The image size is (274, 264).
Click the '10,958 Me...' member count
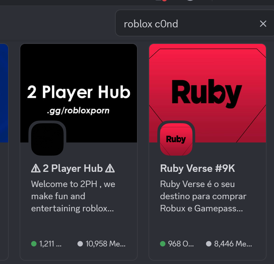(106, 244)
